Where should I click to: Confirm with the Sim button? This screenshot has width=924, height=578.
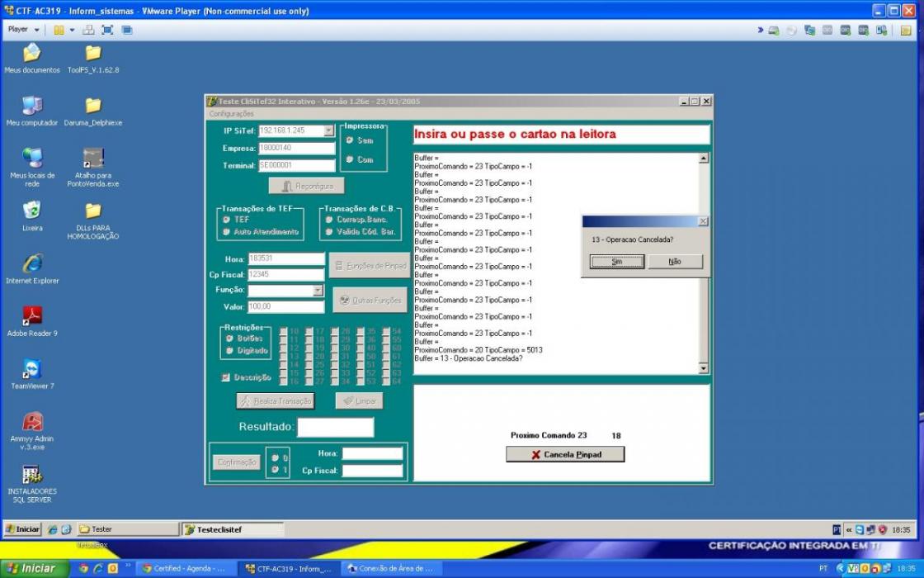(x=617, y=261)
